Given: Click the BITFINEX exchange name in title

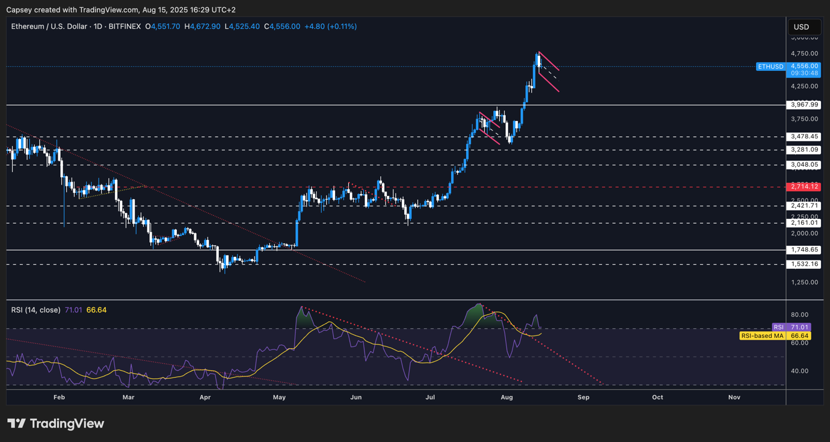Looking at the screenshot, I should pyautogui.click(x=125, y=26).
